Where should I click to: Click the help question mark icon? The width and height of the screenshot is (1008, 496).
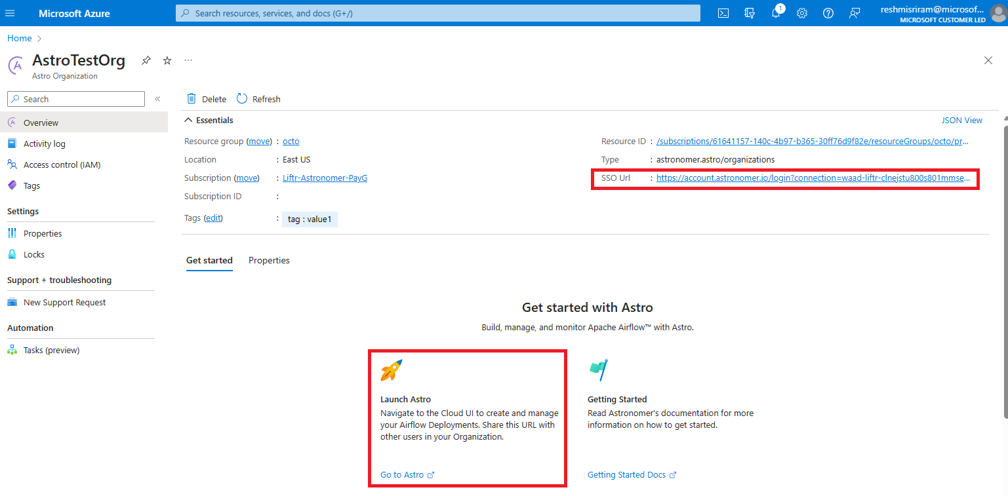tap(828, 13)
